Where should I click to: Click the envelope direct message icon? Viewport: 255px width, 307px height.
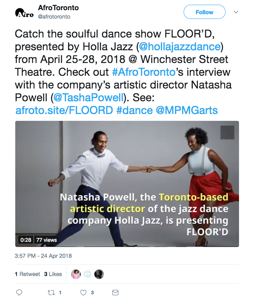click(x=115, y=292)
